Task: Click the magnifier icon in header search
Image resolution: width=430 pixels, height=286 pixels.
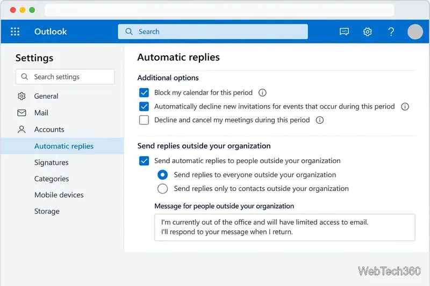Action: pyautogui.click(x=129, y=32)
